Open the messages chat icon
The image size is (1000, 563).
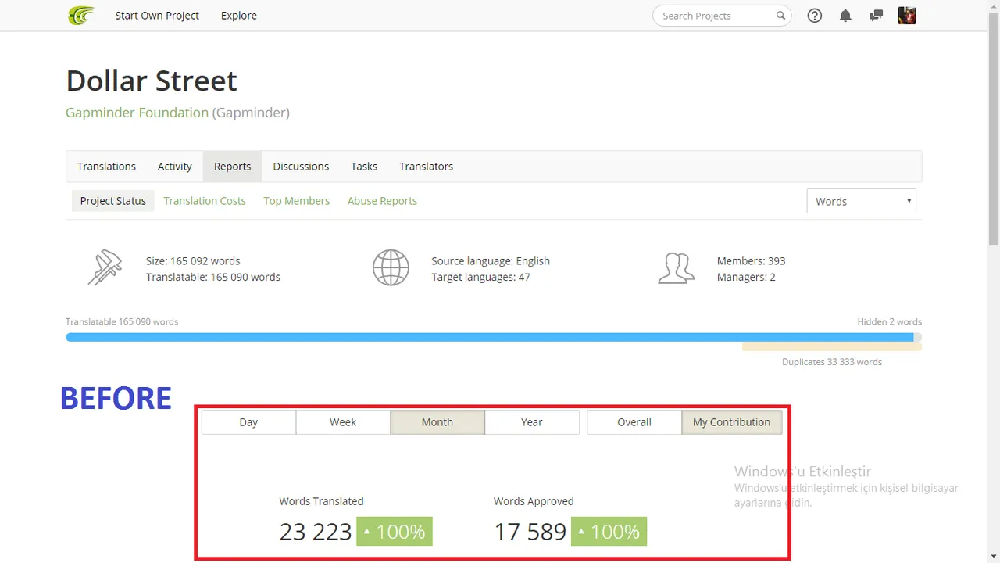pyautogui.click(x=876, y=16)
